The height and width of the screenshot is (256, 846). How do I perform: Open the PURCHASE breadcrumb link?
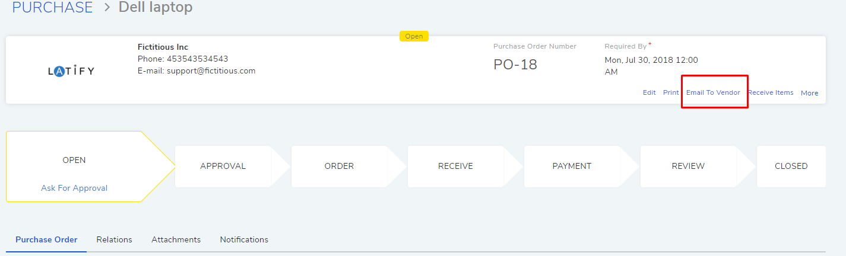coord(52,8)
